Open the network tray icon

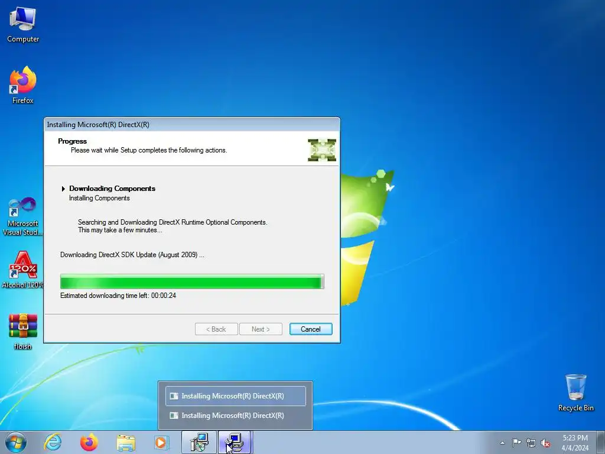tap(531, 443)
